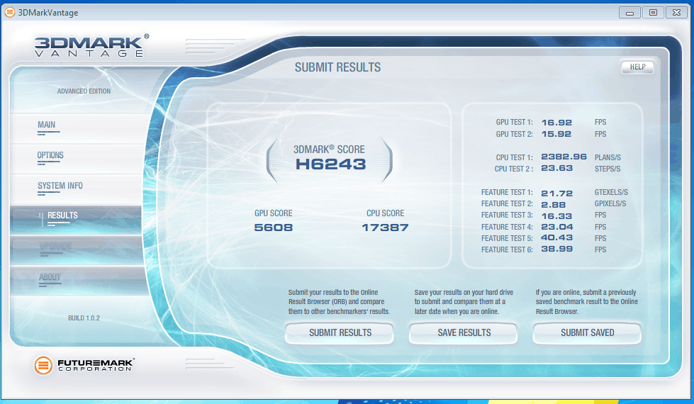Click the GPU score value 5608

pos(274,228)
